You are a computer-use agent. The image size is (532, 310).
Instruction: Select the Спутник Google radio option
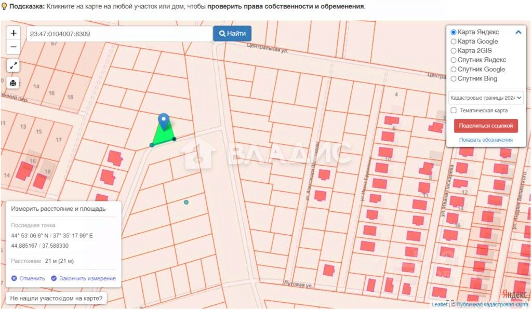(x=453, y=69)
